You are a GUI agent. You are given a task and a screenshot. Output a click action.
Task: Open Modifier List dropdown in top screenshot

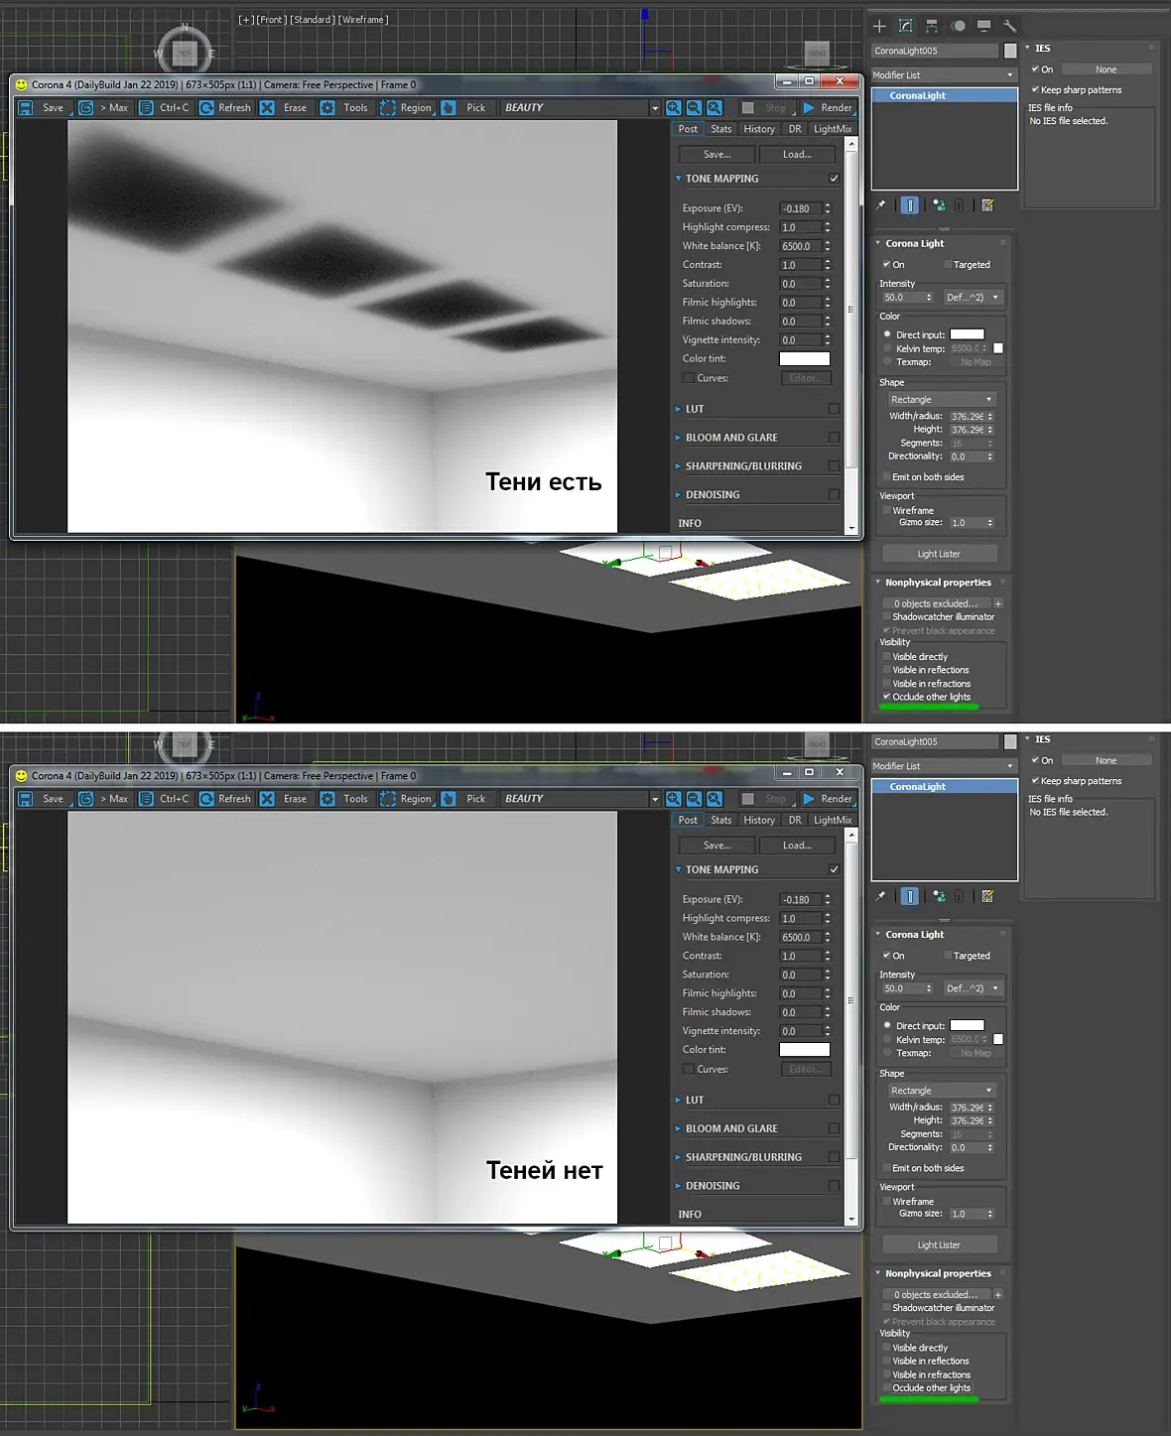(944, 75)
